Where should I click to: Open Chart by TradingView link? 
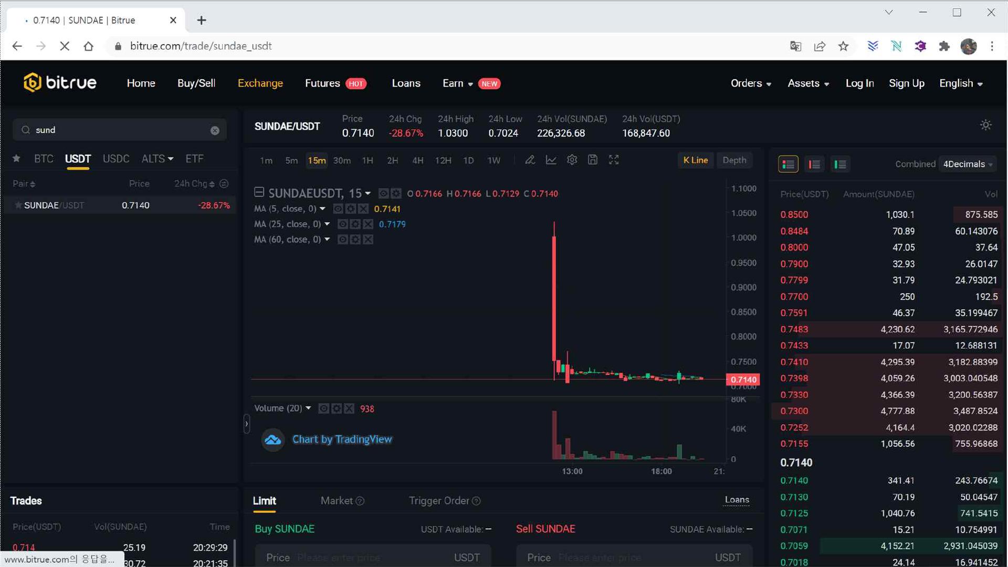coord(342,439)
